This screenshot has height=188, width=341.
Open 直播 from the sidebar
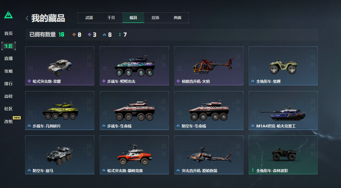point(8,58)
